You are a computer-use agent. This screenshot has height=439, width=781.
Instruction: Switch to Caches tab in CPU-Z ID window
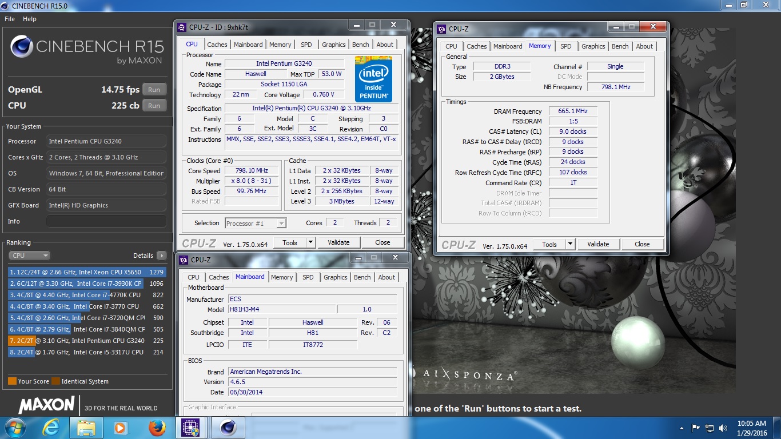coord(217,45)
